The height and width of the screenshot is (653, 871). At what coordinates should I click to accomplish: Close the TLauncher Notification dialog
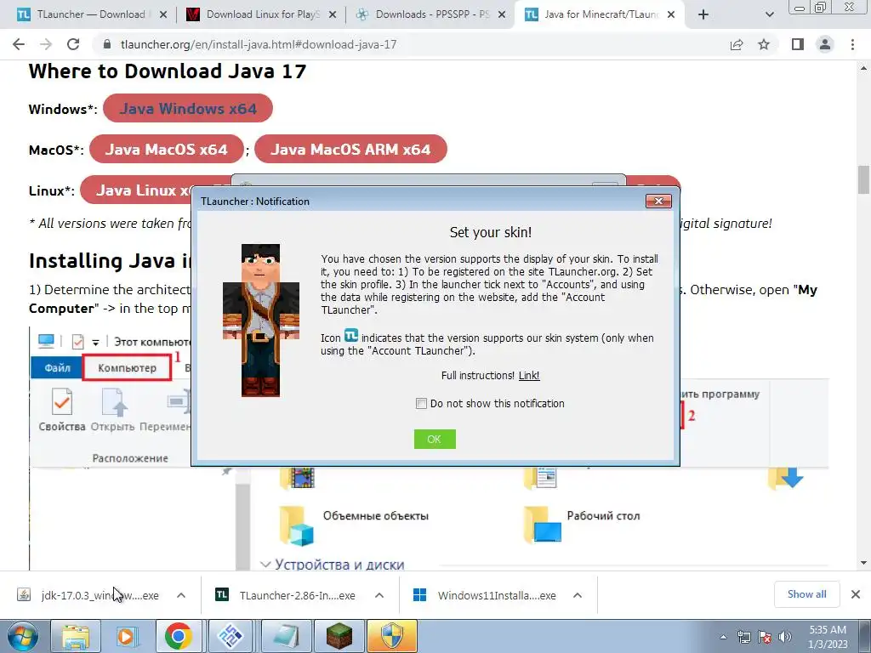point(658,201)
